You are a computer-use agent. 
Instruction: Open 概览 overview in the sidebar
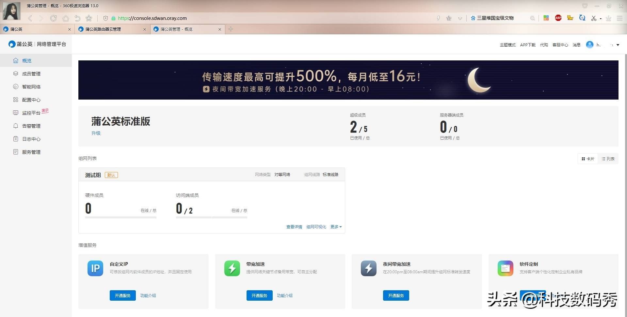[x=36, y=61]
